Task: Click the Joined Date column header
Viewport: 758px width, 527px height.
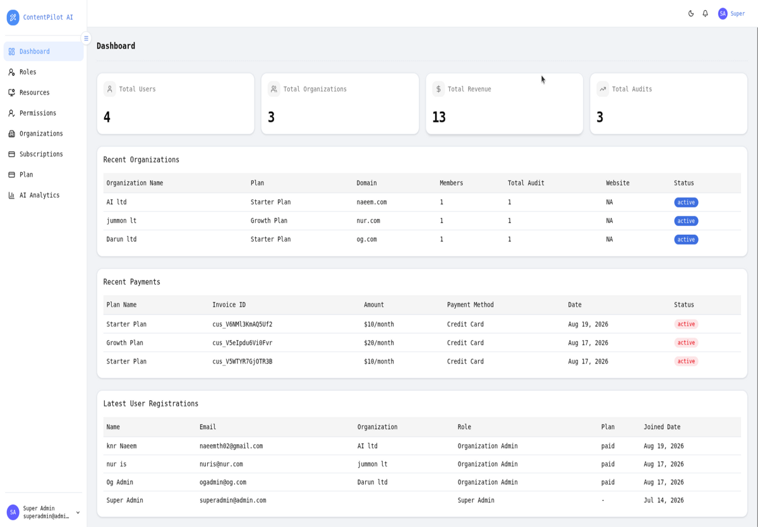Action: click(662, 427)
